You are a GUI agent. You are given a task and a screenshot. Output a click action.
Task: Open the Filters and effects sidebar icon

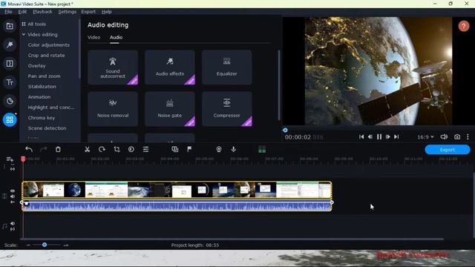(10, 44)
